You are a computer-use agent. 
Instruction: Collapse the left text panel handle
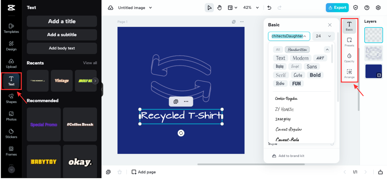tap(102, 90)
